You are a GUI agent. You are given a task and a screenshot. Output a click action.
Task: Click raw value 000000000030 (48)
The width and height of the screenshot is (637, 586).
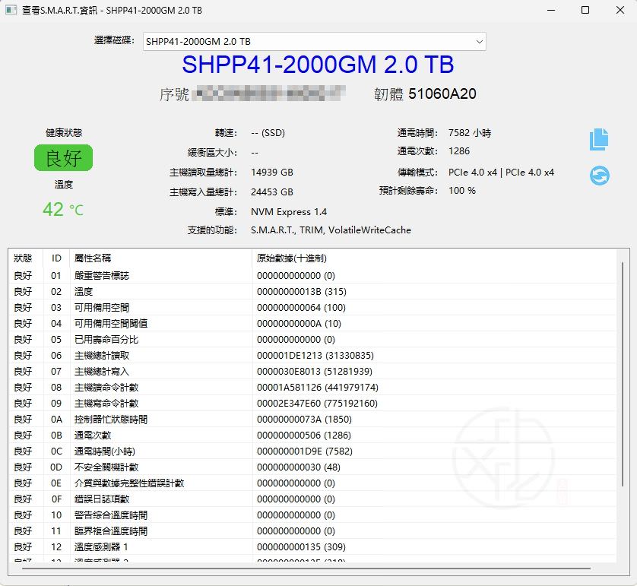pyautogui.click(x=299, y=467)
